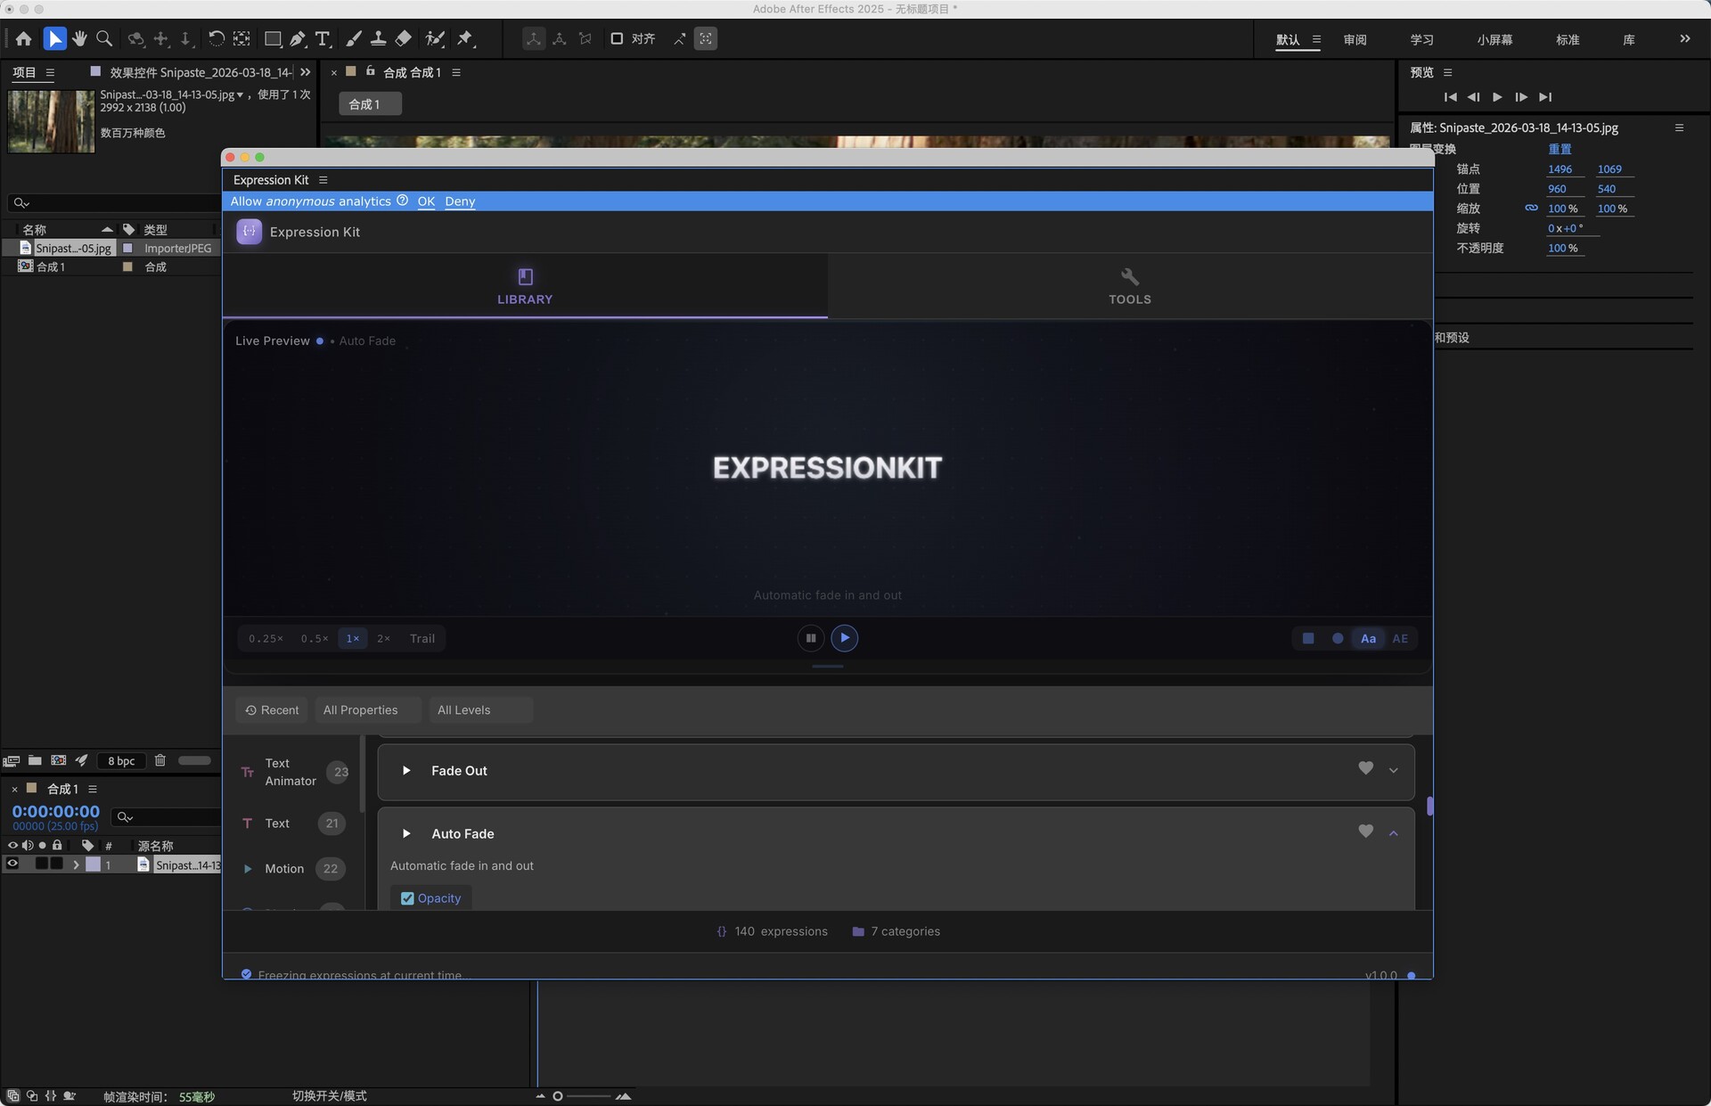The image size is (1711, 1106).
Task: Switch to the TOOLS tab
Action: tap(1129, 286)
